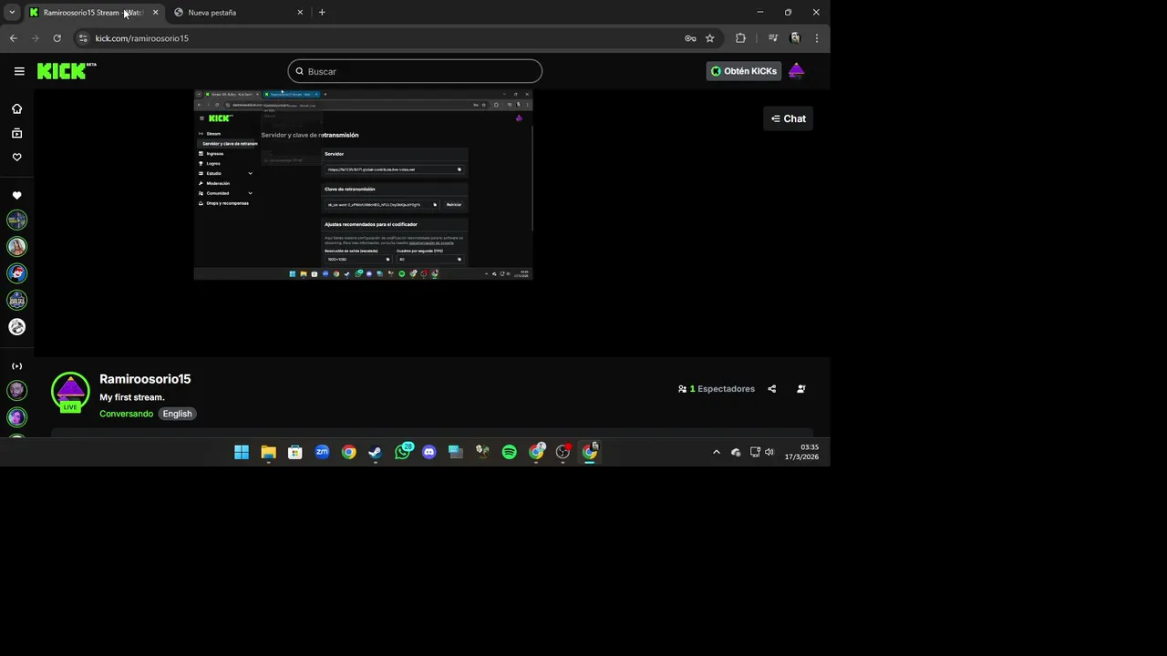Open the Windows Start menu
Viewport: 1167px width, 656px height.
tap(242, 452)
